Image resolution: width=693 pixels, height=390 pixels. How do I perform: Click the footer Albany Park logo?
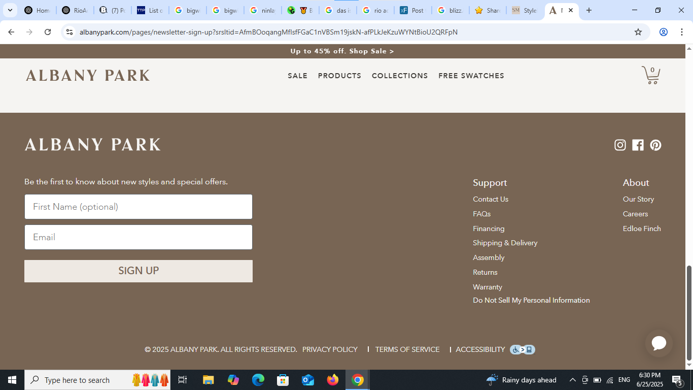[x=93, y=145]
